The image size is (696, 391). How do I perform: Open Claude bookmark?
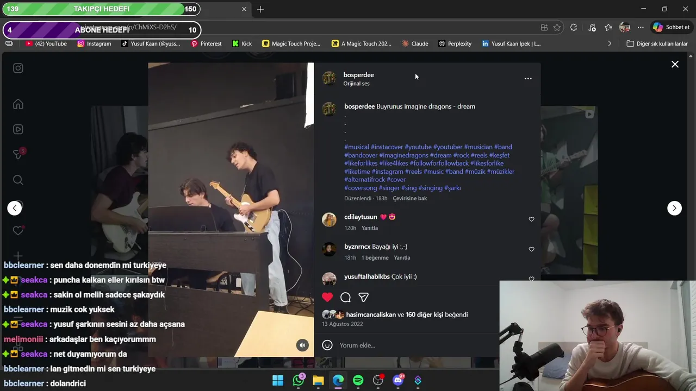tap(415, 43)
